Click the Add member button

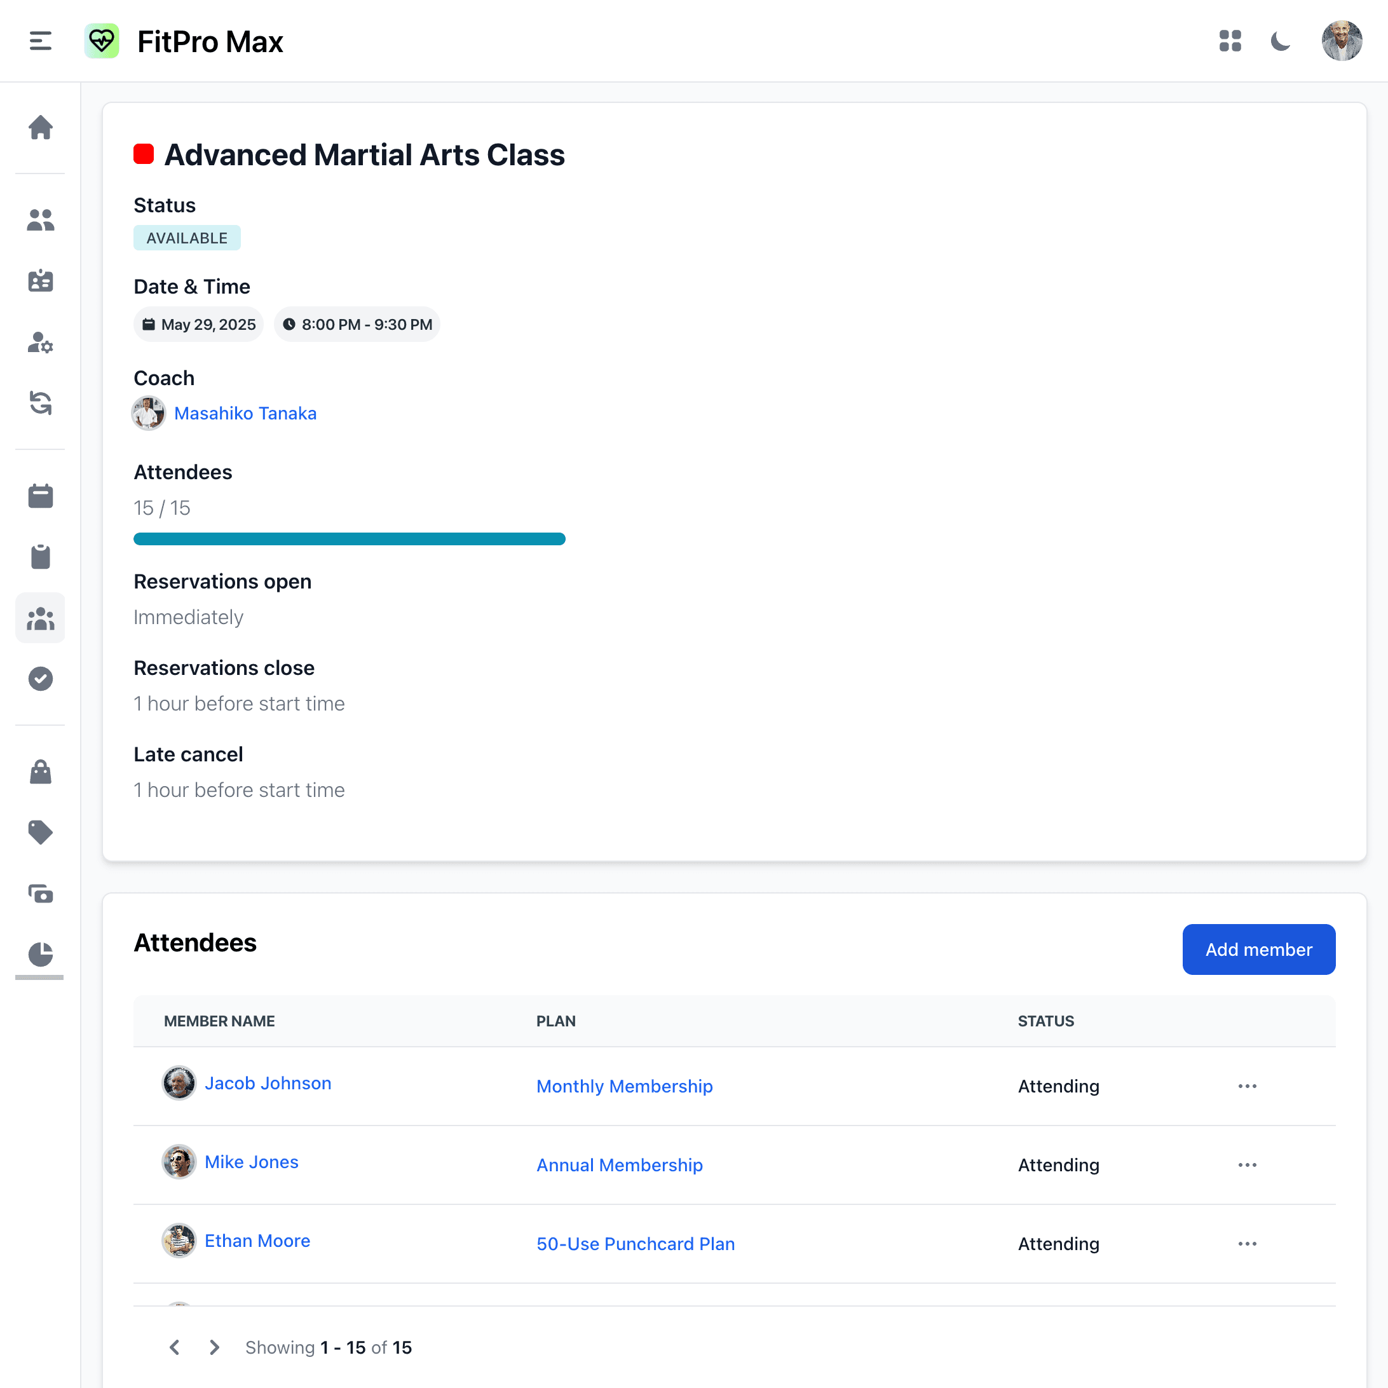(x=1259, y=949)
